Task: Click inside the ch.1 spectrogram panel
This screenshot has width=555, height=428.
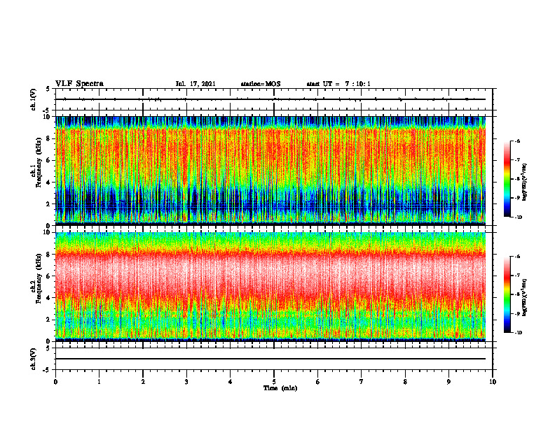Action: click(x=270, y=171)
